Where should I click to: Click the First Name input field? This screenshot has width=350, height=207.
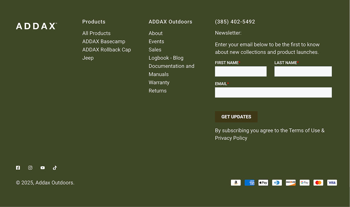click(x=241, y=71)
